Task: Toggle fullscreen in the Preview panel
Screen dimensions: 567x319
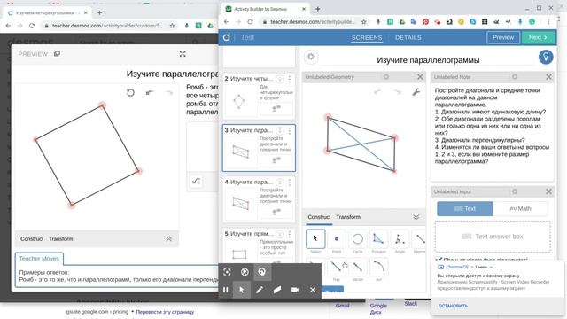Action: coord(183,54)
